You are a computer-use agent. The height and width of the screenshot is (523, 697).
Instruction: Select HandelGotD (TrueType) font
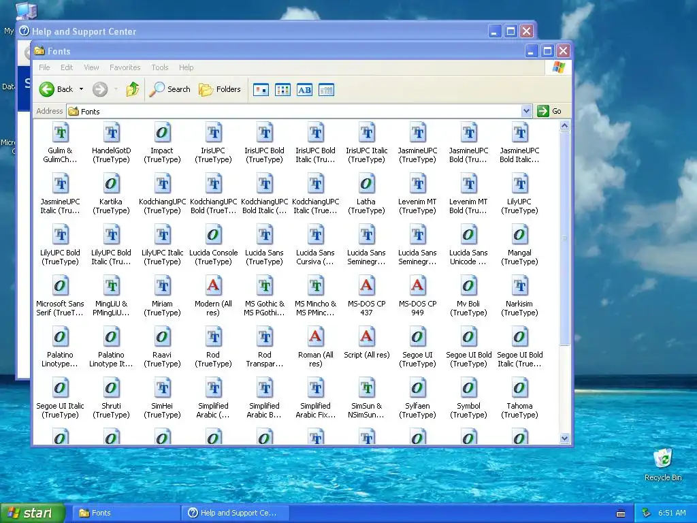(x=111, y=142)
